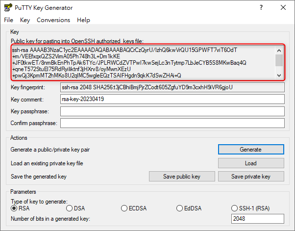This screenshot has height=231, width=295.
Task: Click the 'Type of key to generate:' label
Action: [x=39, y=202]
